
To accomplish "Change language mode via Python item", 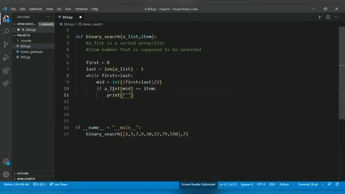I will click(284, 184).
